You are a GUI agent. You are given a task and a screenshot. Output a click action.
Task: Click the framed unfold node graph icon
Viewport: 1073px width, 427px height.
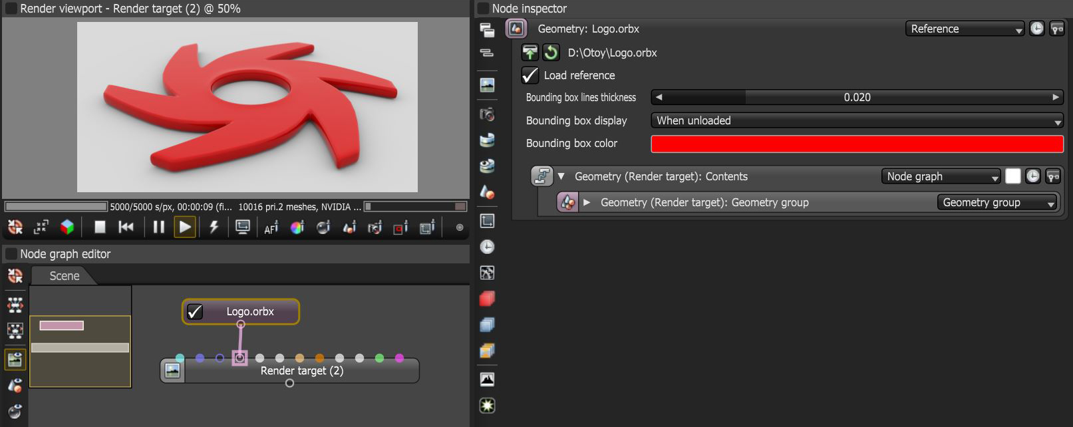click(15, 331)
